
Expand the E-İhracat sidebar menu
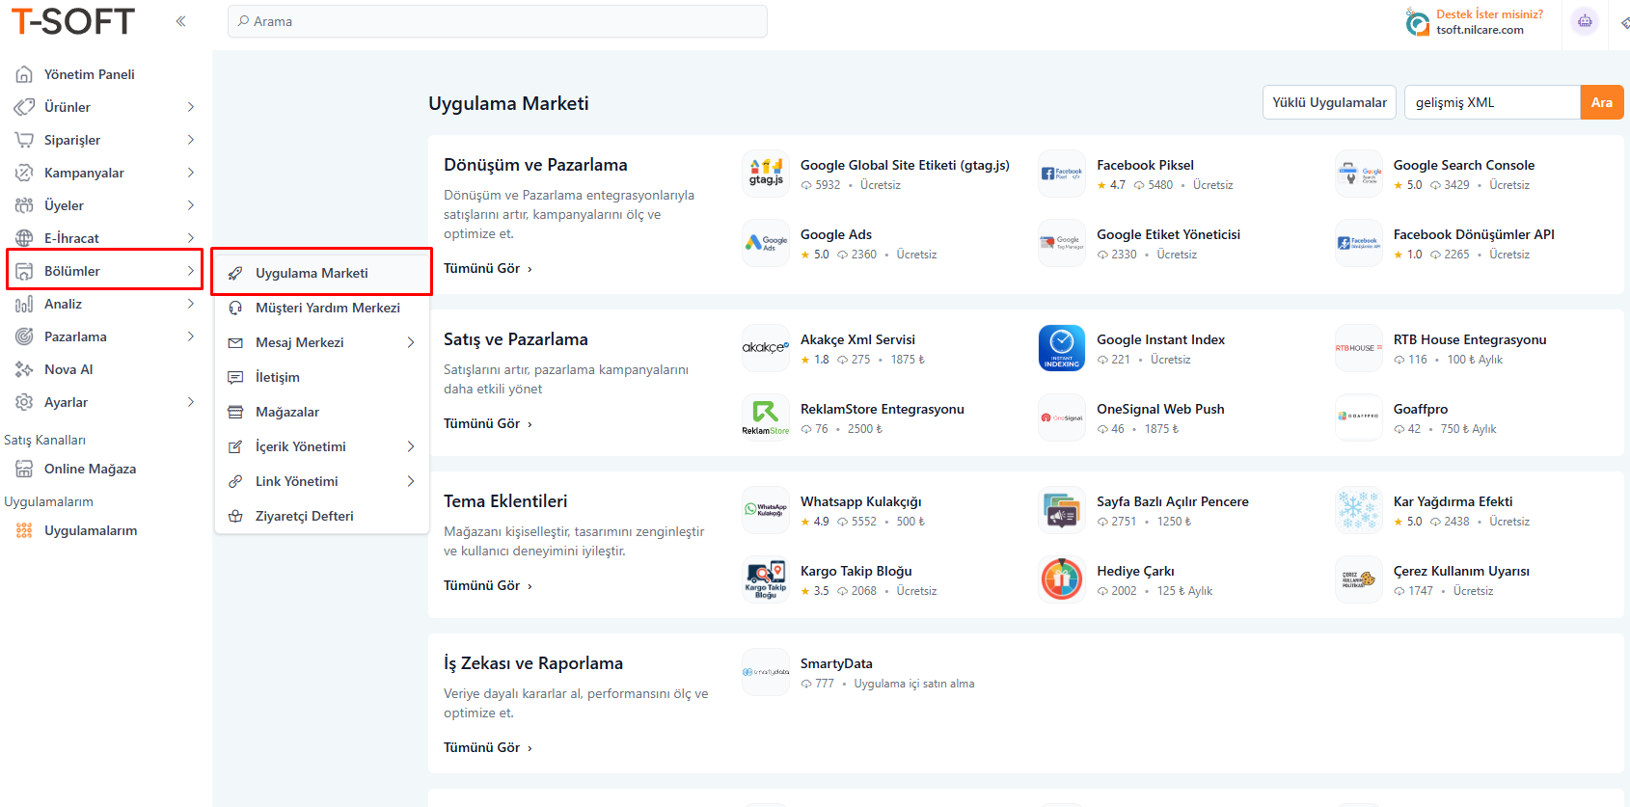coord(190,238)
